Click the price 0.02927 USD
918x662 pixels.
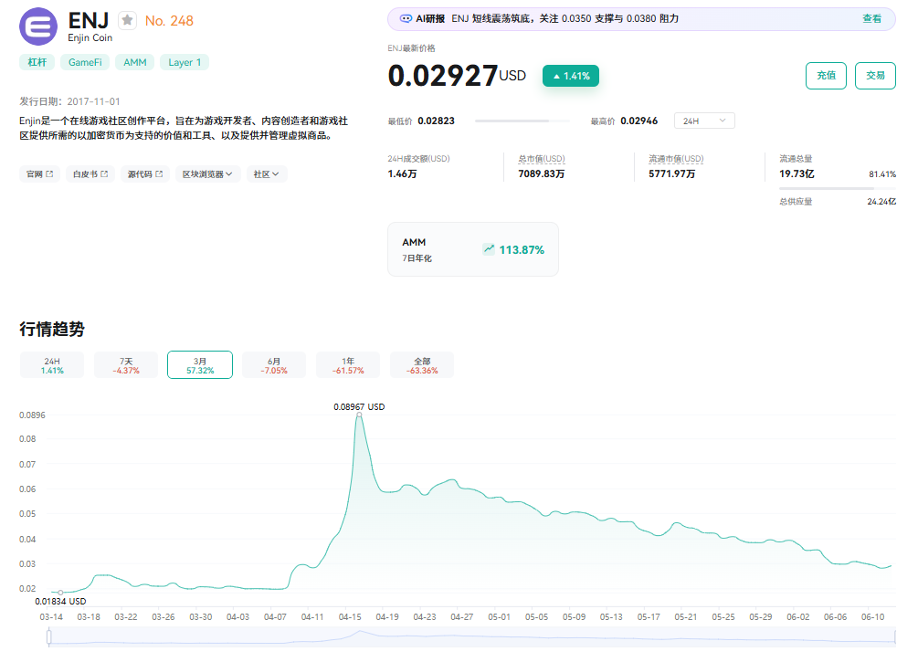457,76
